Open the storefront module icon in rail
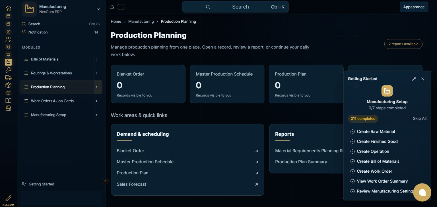 (x=8, y=24)
